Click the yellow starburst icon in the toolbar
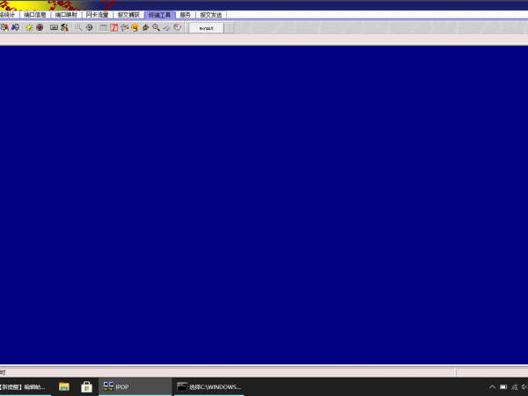The width and height of the screenshot is (528, 396). tap(29, 27)
